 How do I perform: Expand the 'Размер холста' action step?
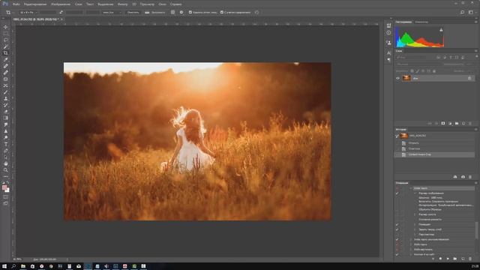[415, 214]
